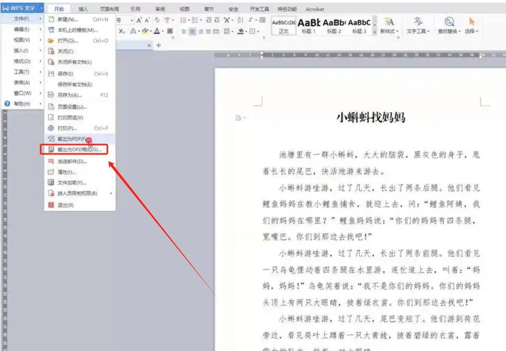Toggle subscript X₂ formatting
506x351 pixels.
(121, 32)
